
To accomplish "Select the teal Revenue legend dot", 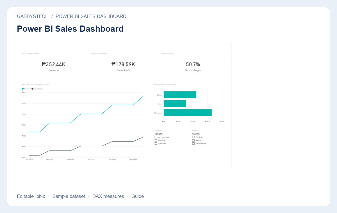I will [x=23, y=89].
